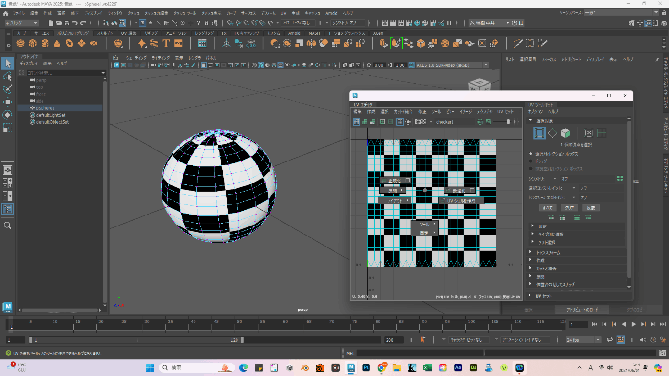Open the Sweep Mesh helix icon
Screen dimensions: 669x376
[x=154, y=43]
